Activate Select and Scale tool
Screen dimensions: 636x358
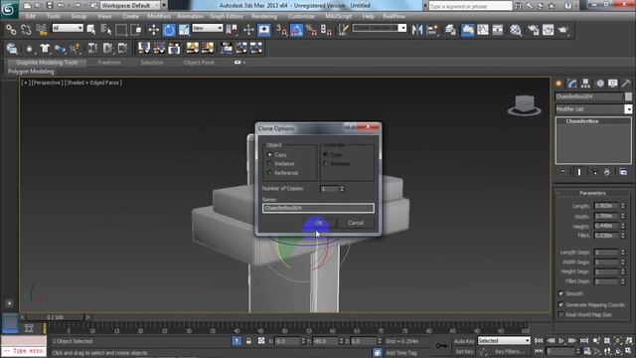pos(184,30)
